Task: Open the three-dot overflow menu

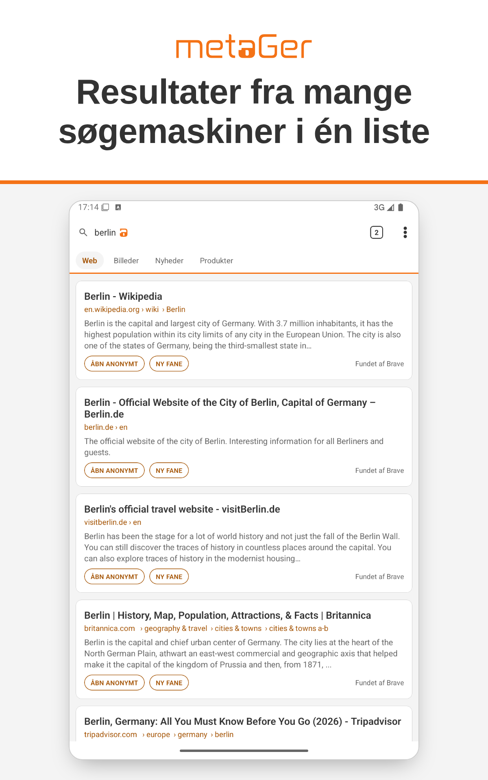Action: coord(405,232)
